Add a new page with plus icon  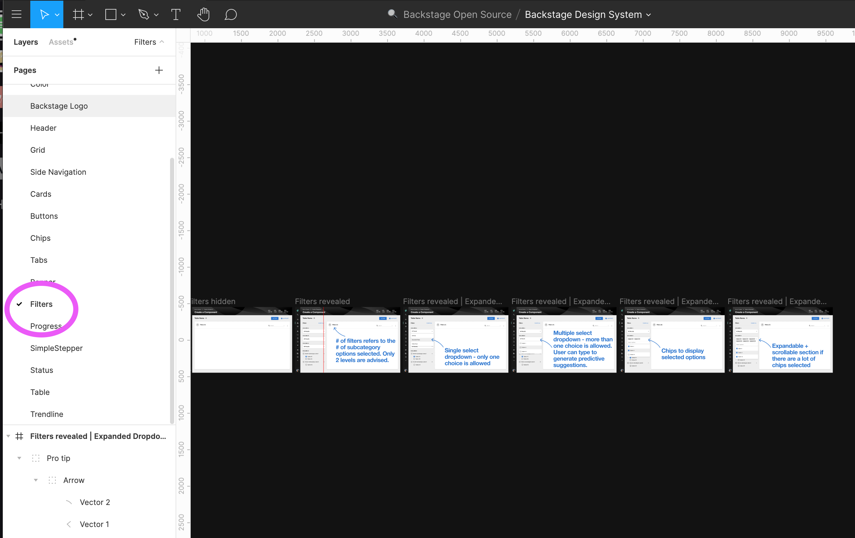tap(159, 70)
